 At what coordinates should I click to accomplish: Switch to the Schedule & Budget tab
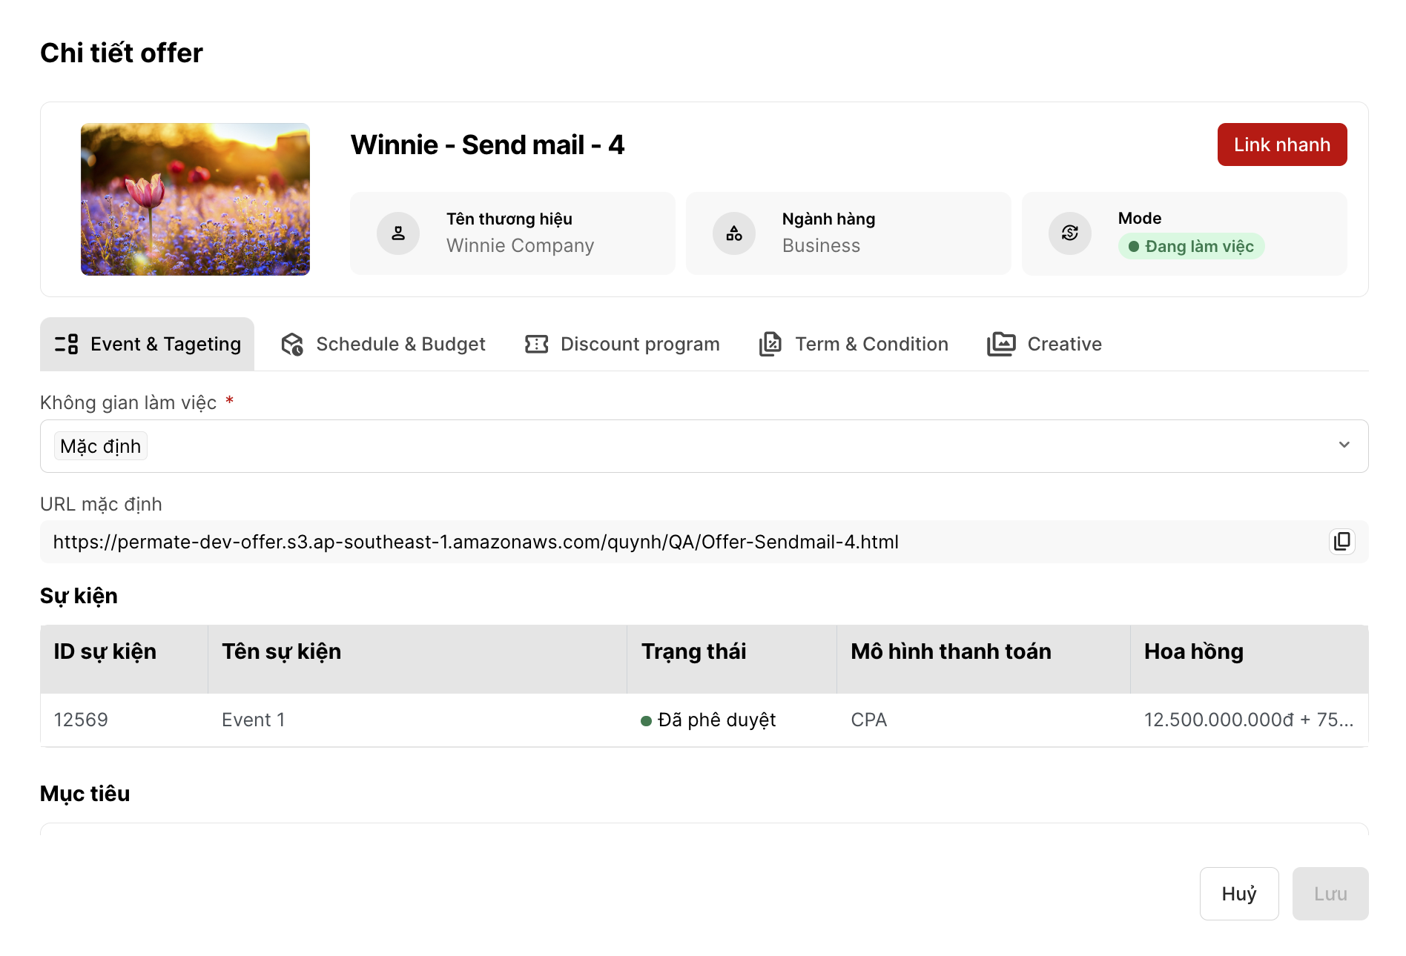pyautogui.click(x=400, y=345)
